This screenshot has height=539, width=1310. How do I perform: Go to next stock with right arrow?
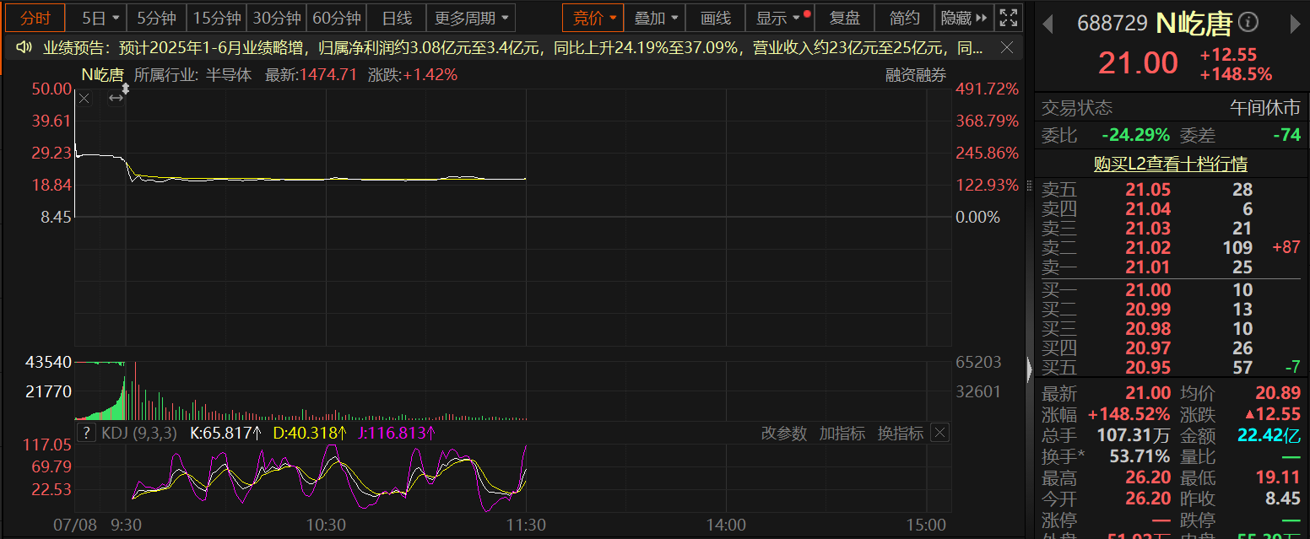[x=1297, y=24]
